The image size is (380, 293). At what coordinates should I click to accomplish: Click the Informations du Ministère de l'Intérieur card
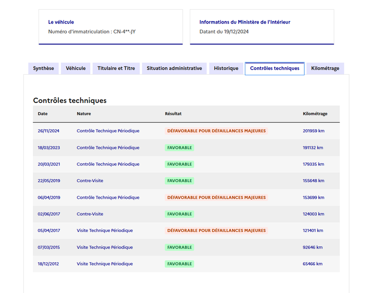tap(262, 27)
